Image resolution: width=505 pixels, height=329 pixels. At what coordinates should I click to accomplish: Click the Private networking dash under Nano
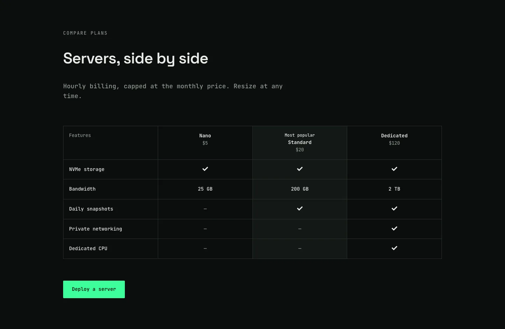[205, 229]
